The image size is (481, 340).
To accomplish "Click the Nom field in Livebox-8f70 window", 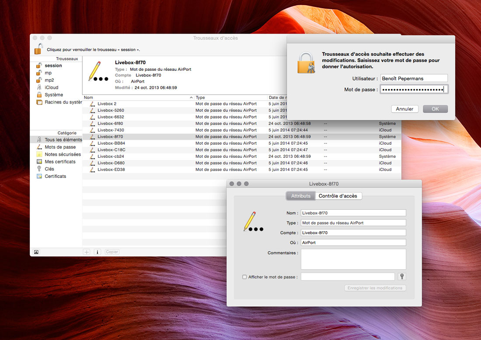I will pyautogui.click(x=353, y=213).
